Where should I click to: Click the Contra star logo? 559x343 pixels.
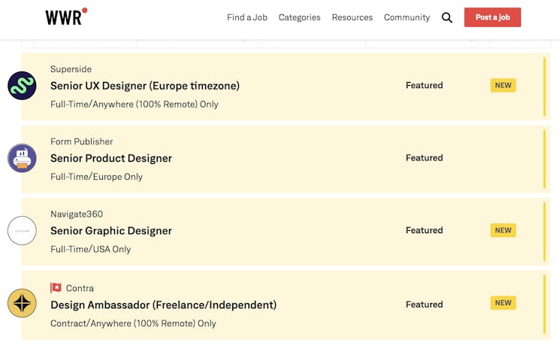(x=22, y=303)
